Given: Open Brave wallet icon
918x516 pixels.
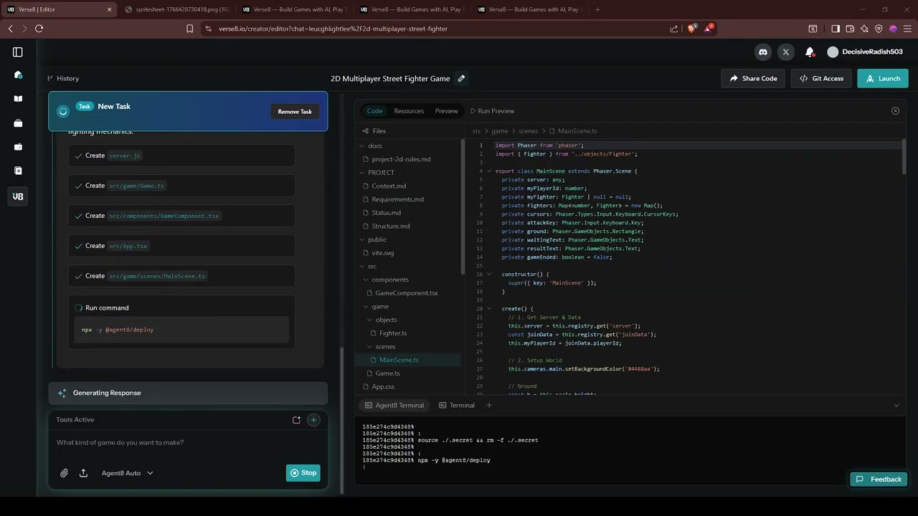Looking at the screenshot, I should click(850, 29).
